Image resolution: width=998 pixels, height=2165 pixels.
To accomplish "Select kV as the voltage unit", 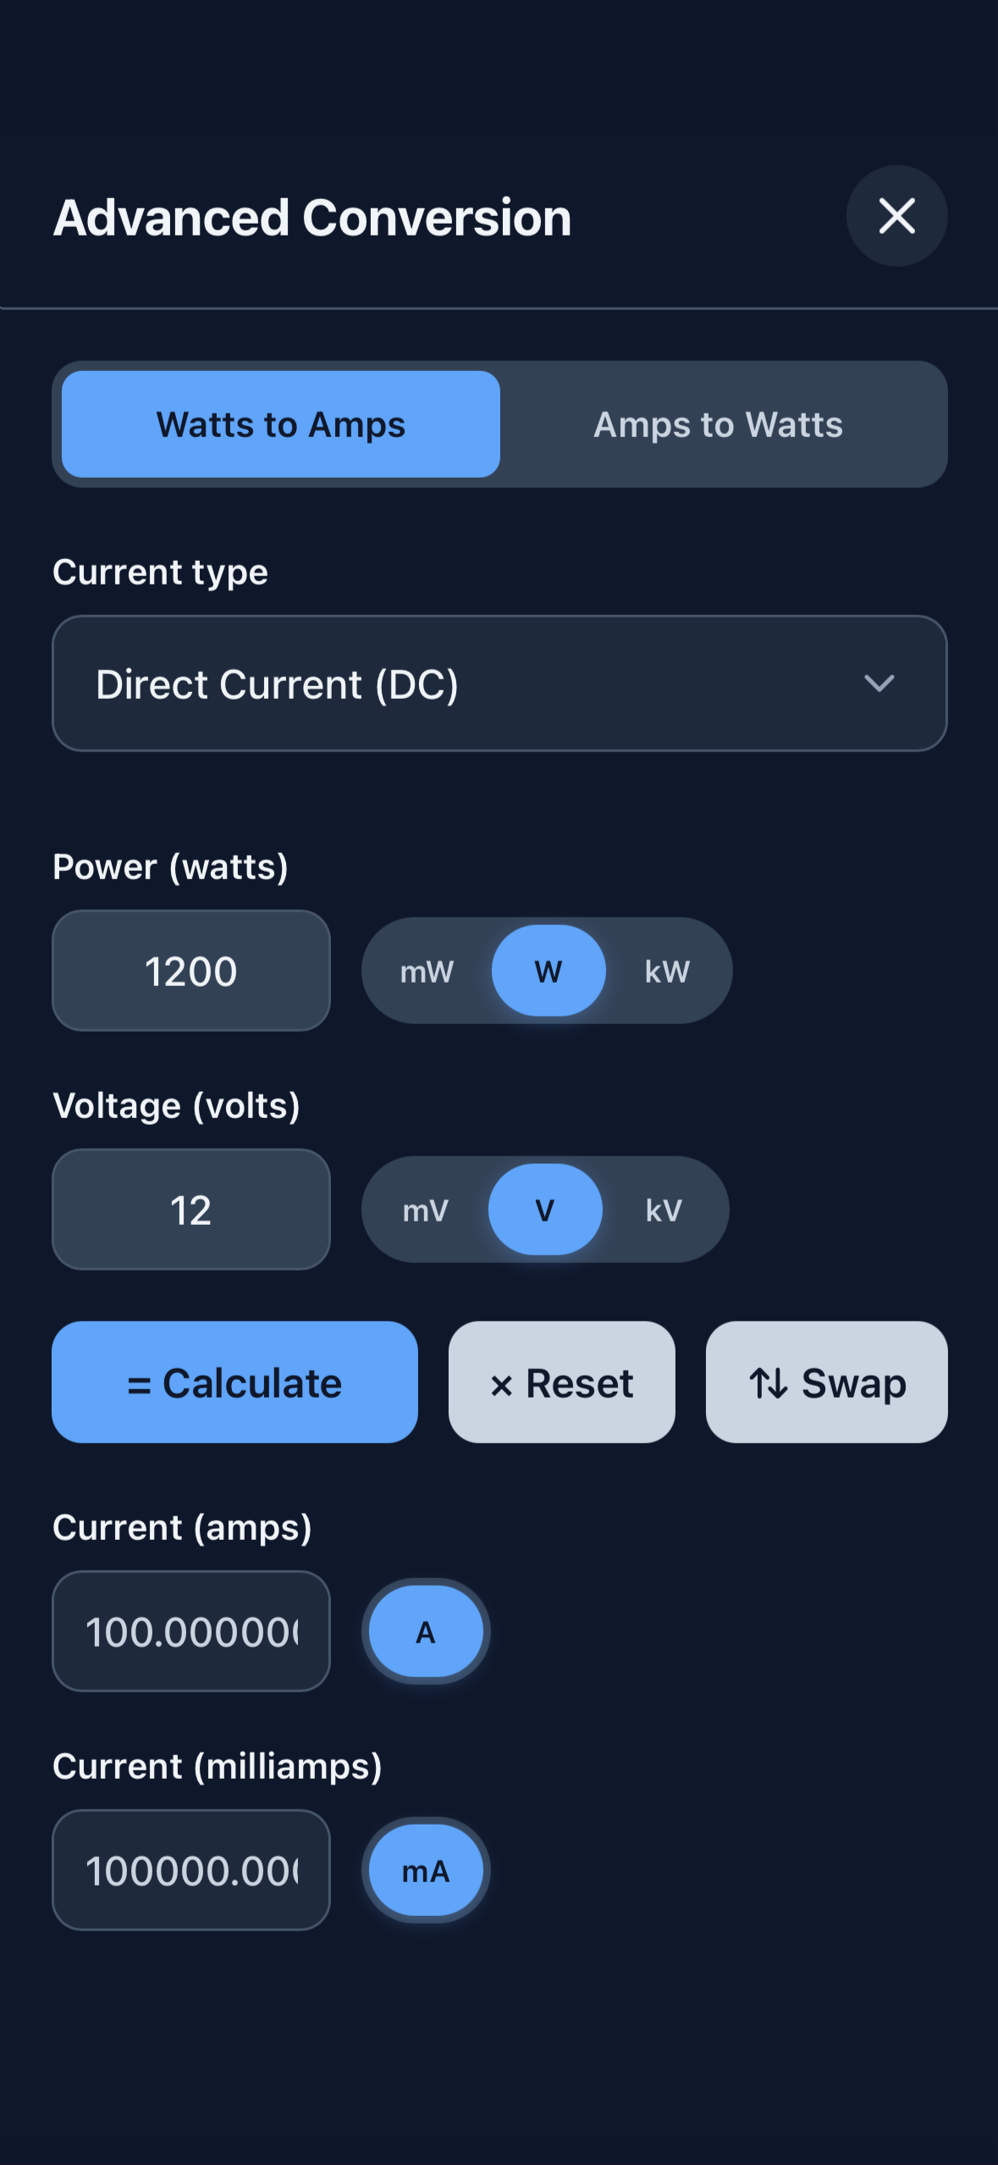I will (665, 1210).
